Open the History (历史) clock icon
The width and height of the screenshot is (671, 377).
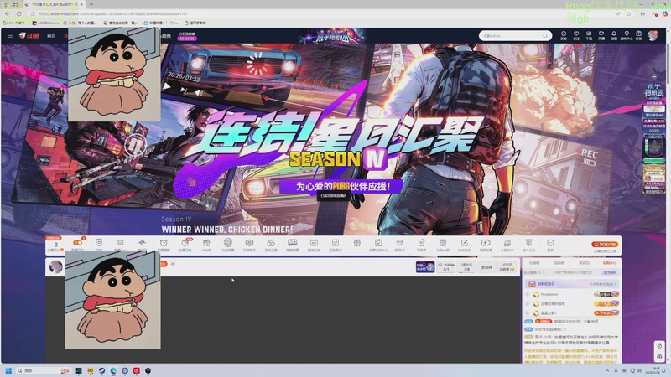[564, 35]
